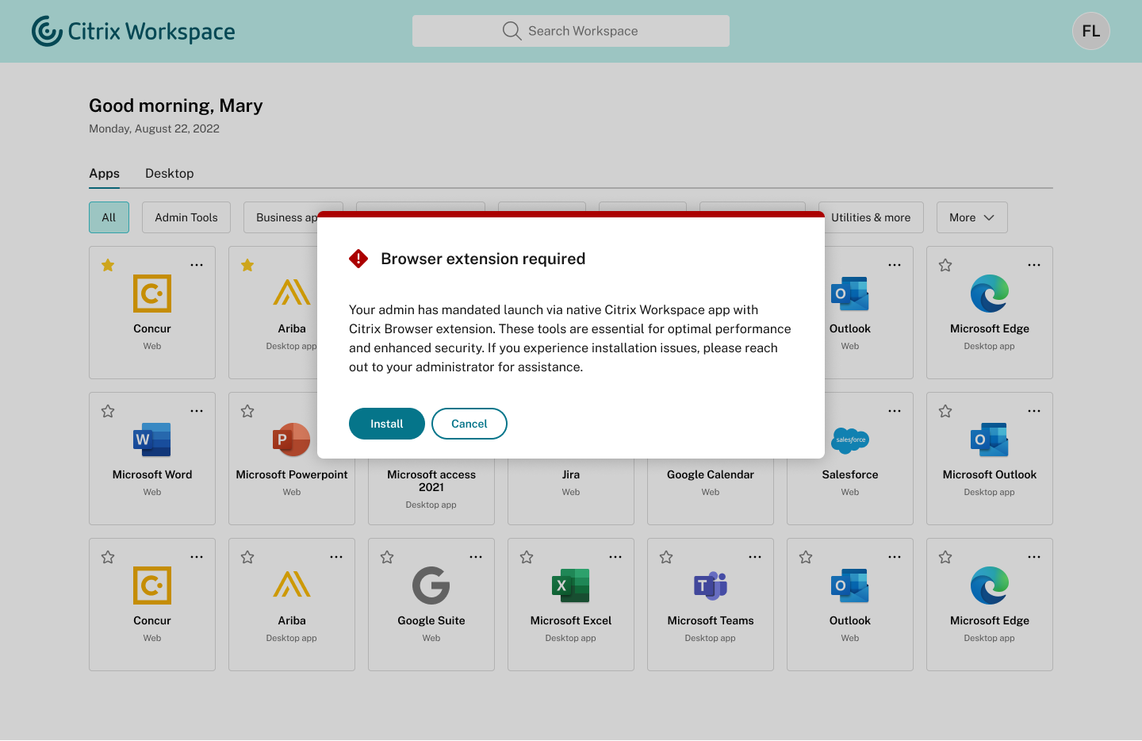Launch the unstarred Ariba app icon
The height and width of the screenshot is (741, 1142).
tap(292, 584)
